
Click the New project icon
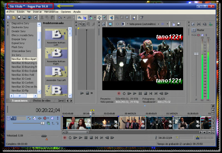pos(9,17)
